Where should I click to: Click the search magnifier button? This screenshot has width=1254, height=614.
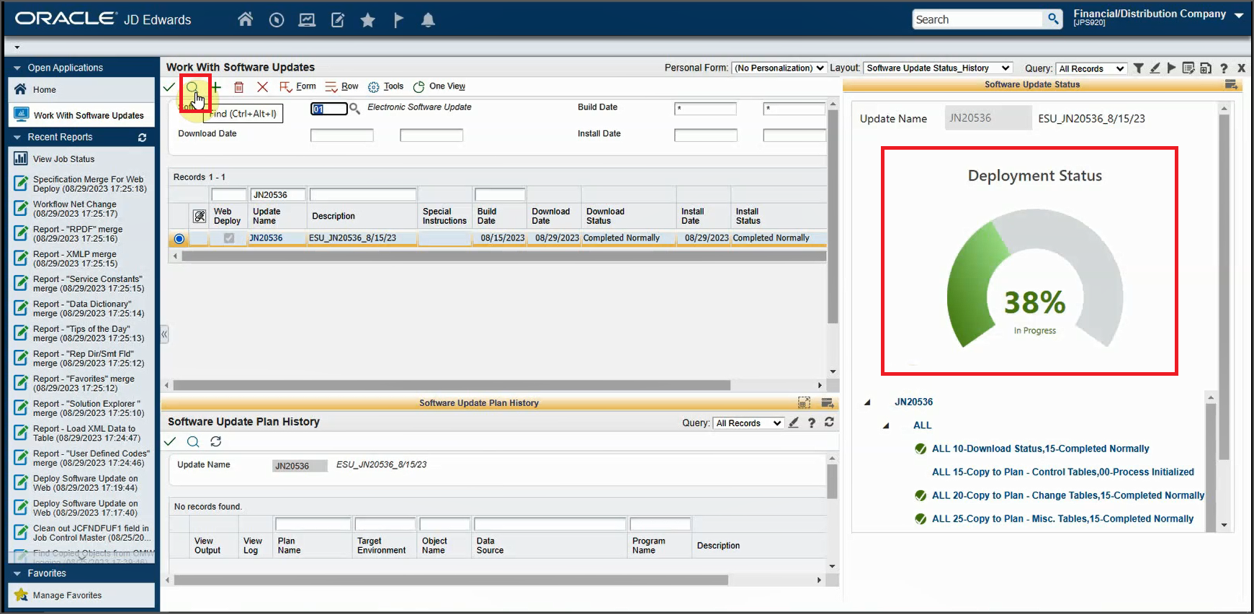(x=1053, y=19)
